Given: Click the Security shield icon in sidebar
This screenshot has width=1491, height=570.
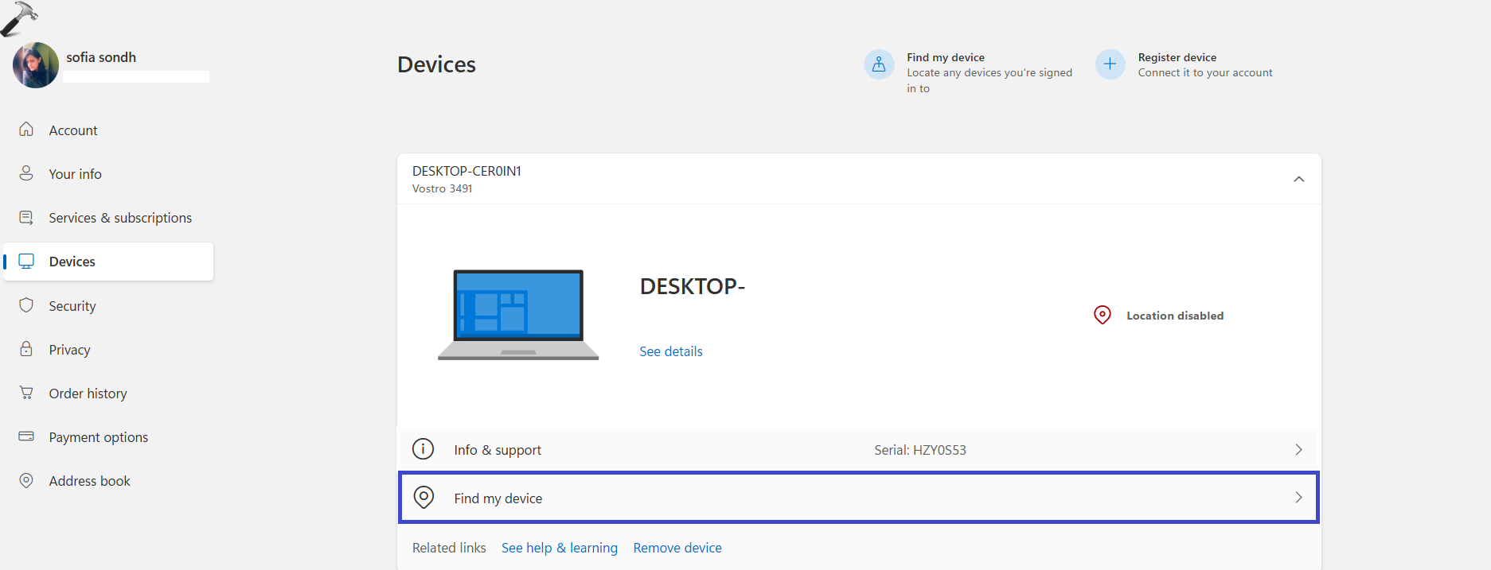Looking at the screenshot, I should pos(26,306).
